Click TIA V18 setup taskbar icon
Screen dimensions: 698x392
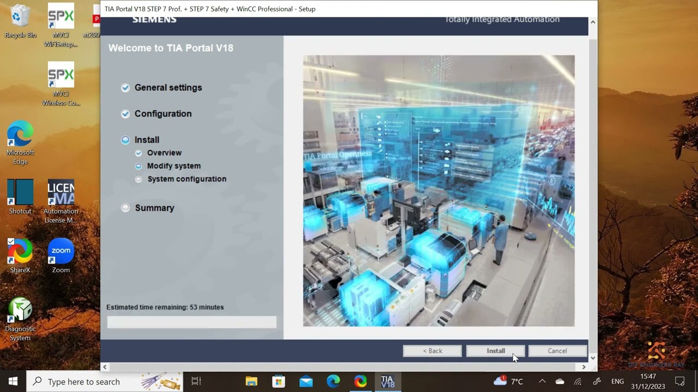click(x=388, y=382)
